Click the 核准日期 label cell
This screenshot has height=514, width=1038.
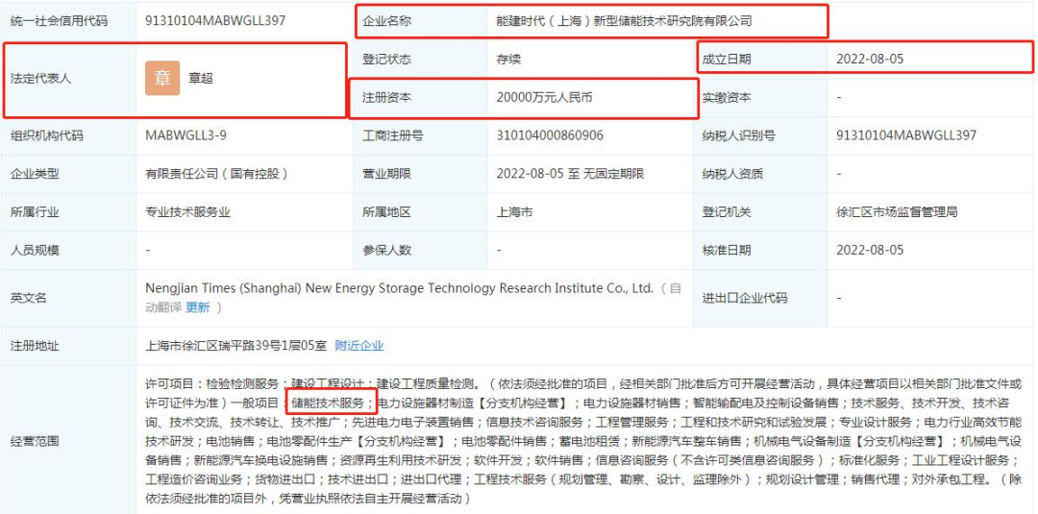[760, 250]
